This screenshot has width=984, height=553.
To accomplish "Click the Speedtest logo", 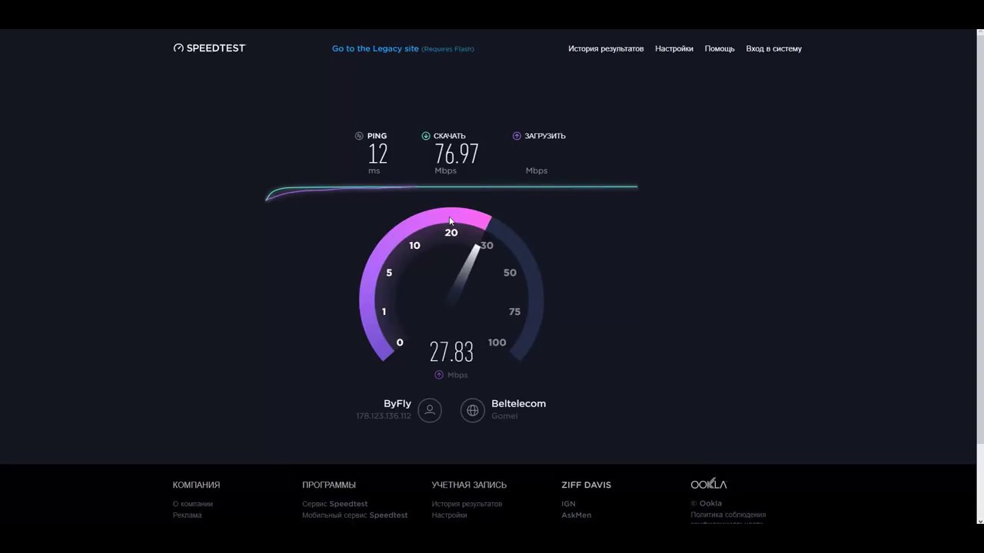I will coord(209,48).
